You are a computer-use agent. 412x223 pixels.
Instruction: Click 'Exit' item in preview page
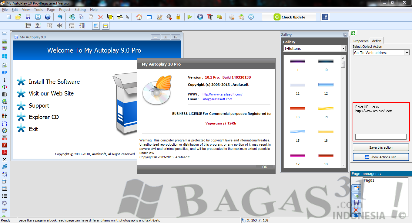click(33, 129)
